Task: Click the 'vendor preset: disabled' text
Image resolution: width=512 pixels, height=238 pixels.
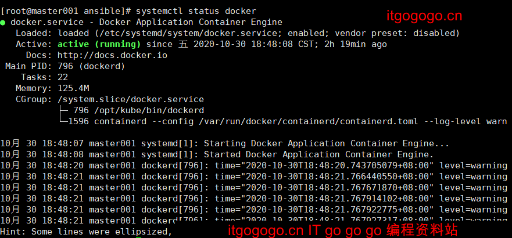Action: coord(397,33)
